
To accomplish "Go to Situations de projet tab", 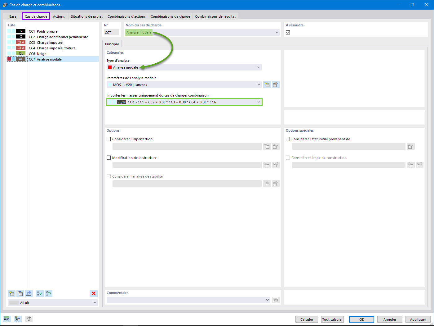I will click(x=87, y=16).
